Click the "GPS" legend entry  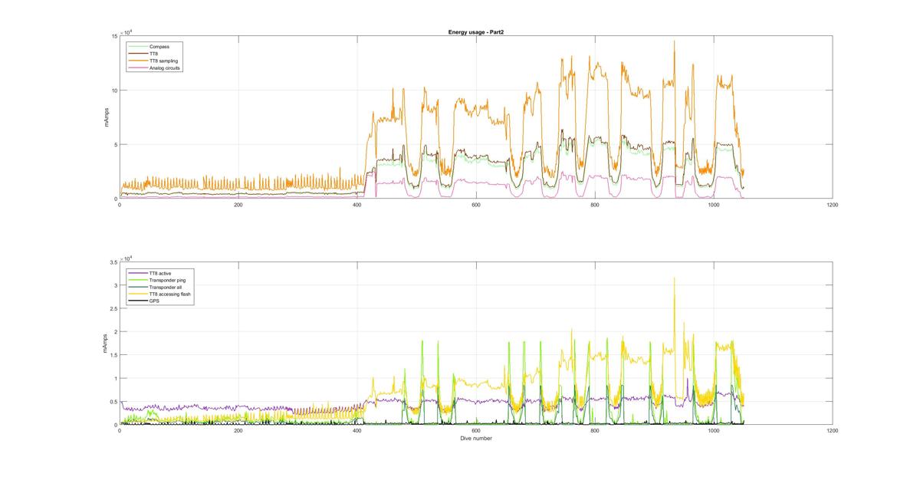tap(154, 301)
